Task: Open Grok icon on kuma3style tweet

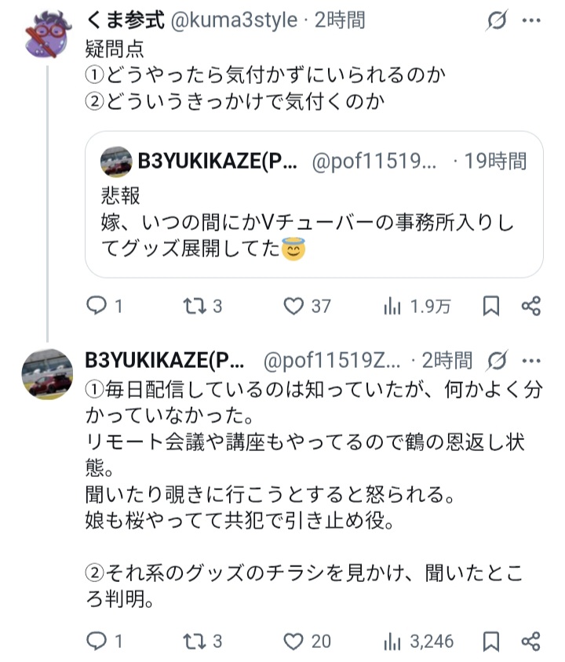Action: [x=496, y=20]
